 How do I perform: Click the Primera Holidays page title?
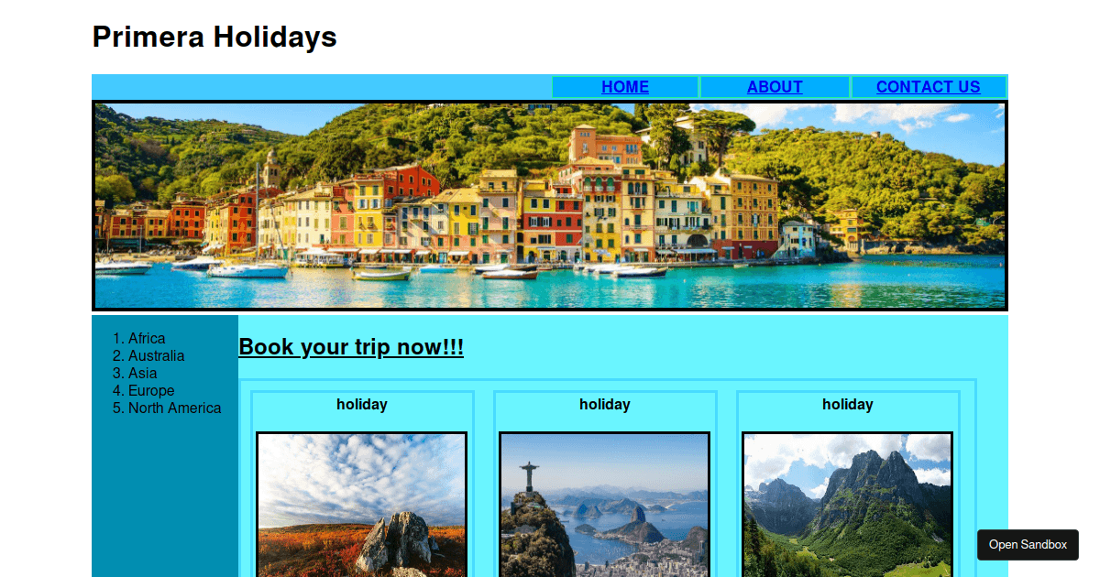[214, 37]
